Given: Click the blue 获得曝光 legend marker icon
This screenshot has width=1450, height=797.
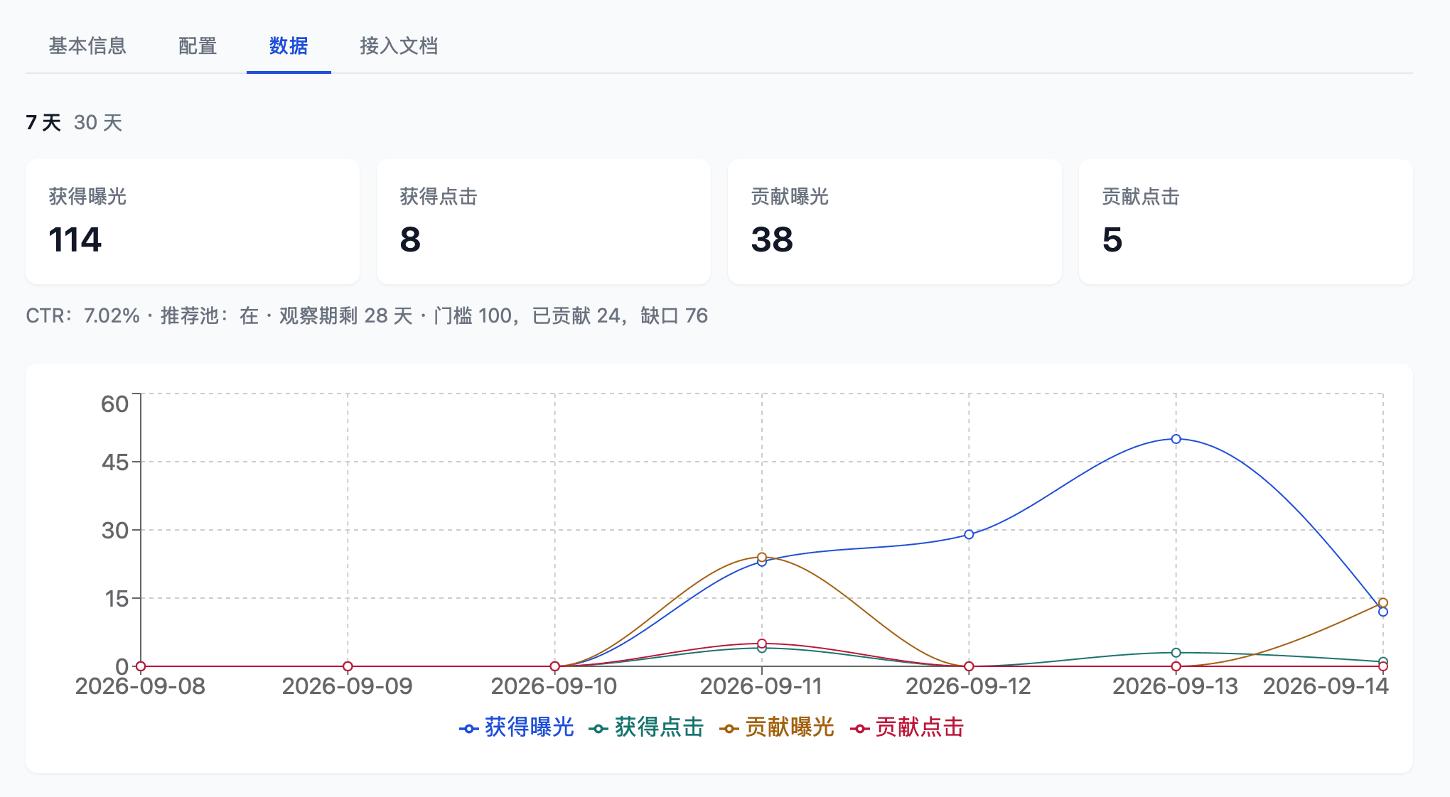Looking at the screenshot, I should pos(468,729).
